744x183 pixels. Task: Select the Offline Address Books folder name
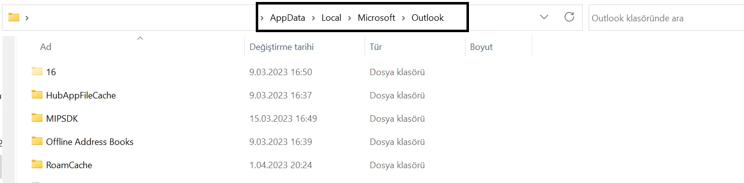pos(90,141)
